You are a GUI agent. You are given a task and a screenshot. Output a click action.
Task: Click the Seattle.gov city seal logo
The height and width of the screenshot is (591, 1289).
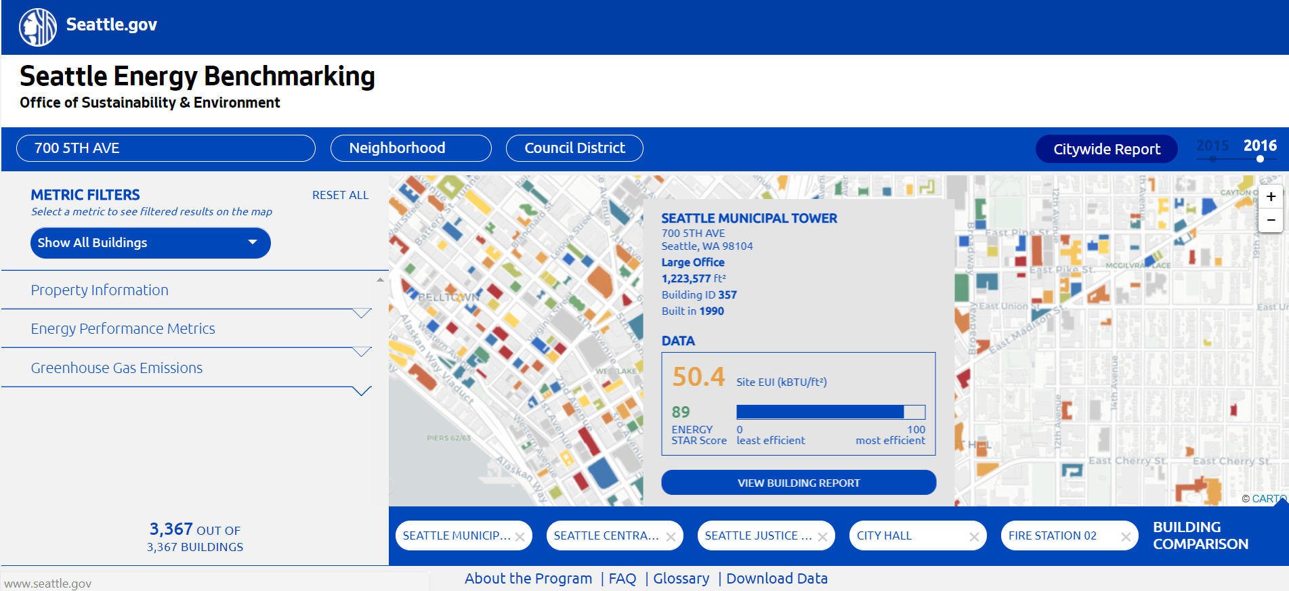pyautogui.click(x=38, y=27)
